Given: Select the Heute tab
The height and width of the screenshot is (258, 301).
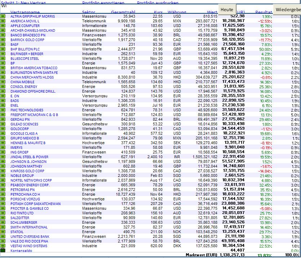Looking at the screenshot, I should [x=227, y=9].
